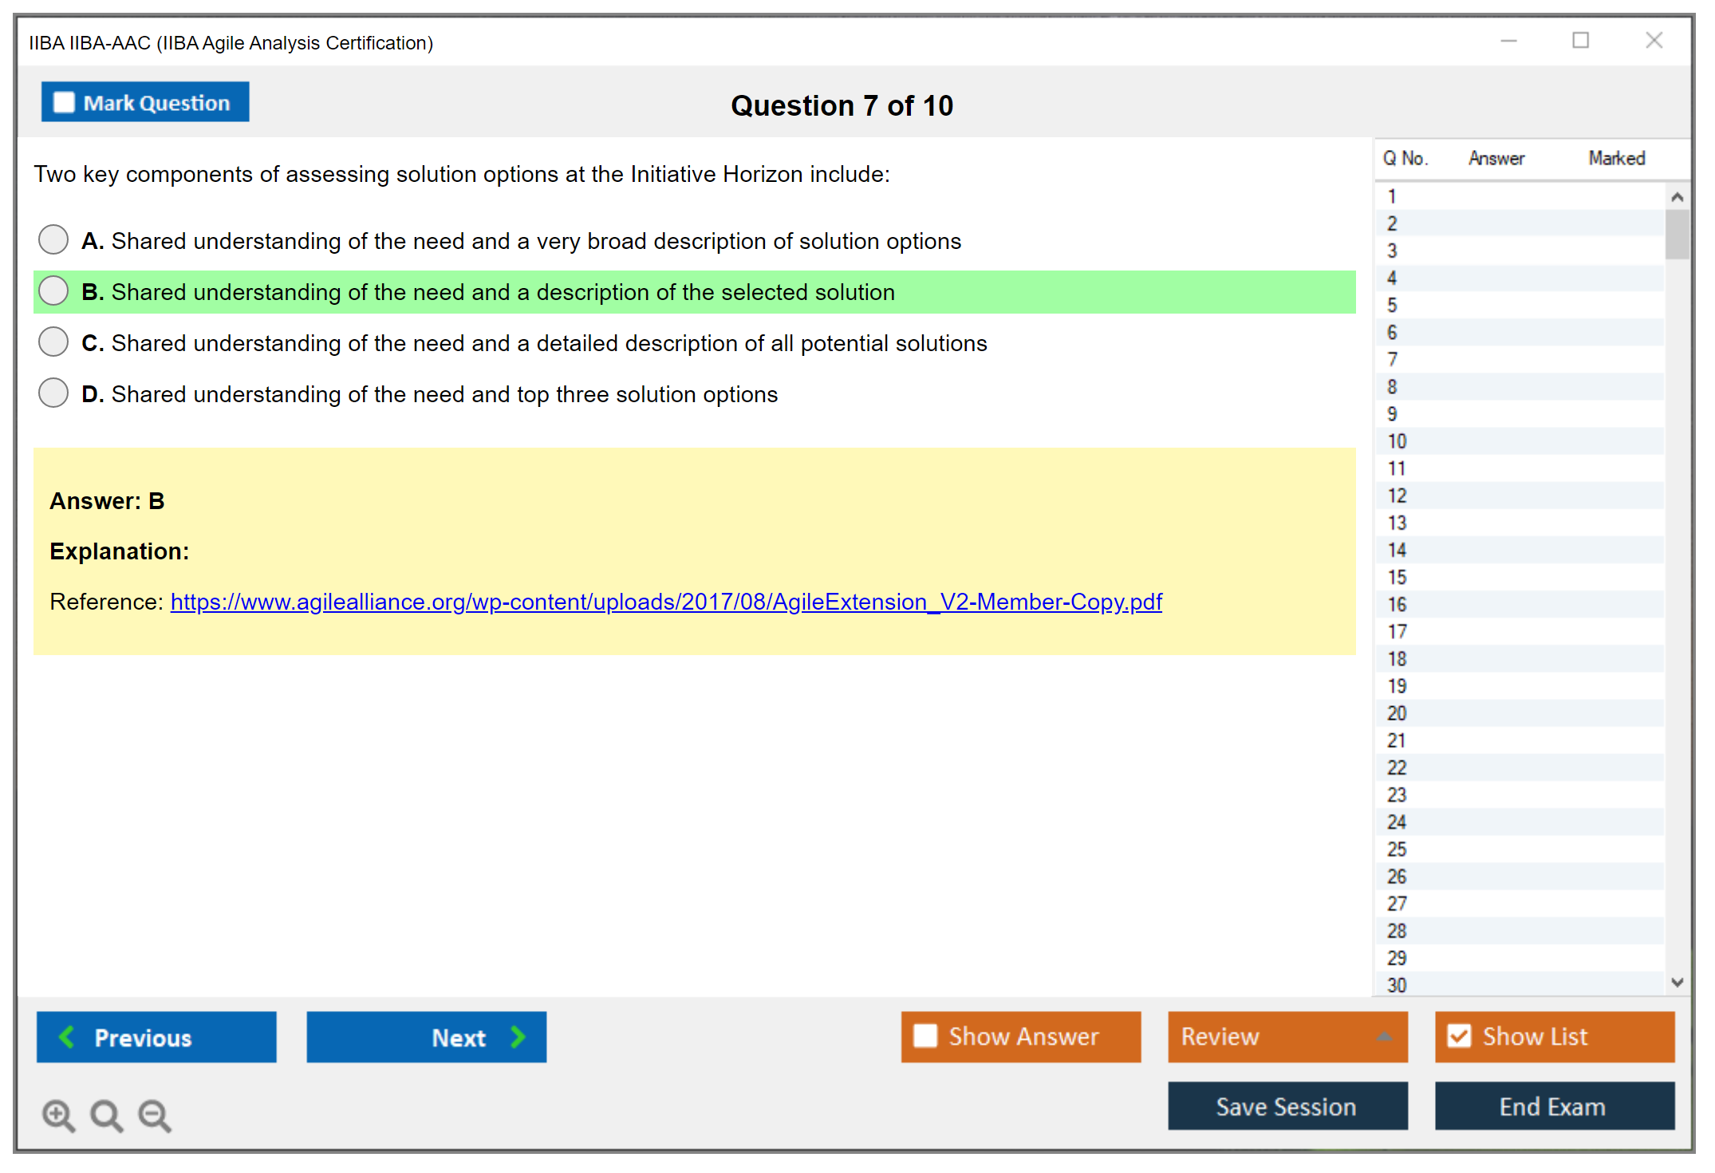
Task: Click the question list scrollbar thumb
Action: pyautogui.click(x=1677, y=235)
